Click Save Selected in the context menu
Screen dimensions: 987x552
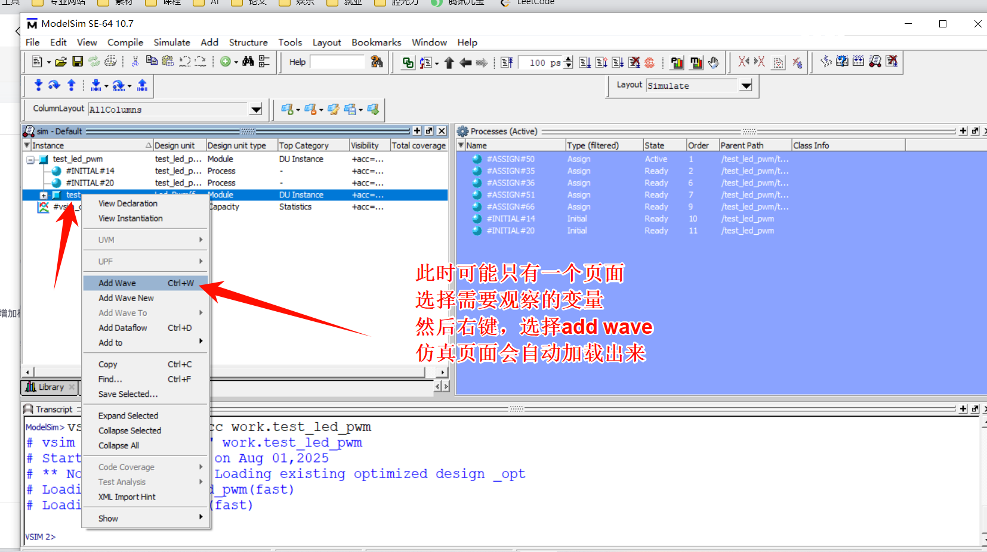(x=127, y=394)
